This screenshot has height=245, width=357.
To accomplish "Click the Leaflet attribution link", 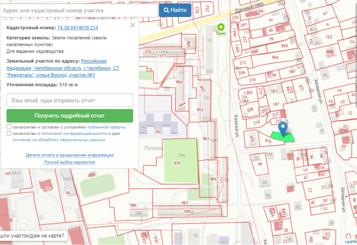I will tap(350, 242).
